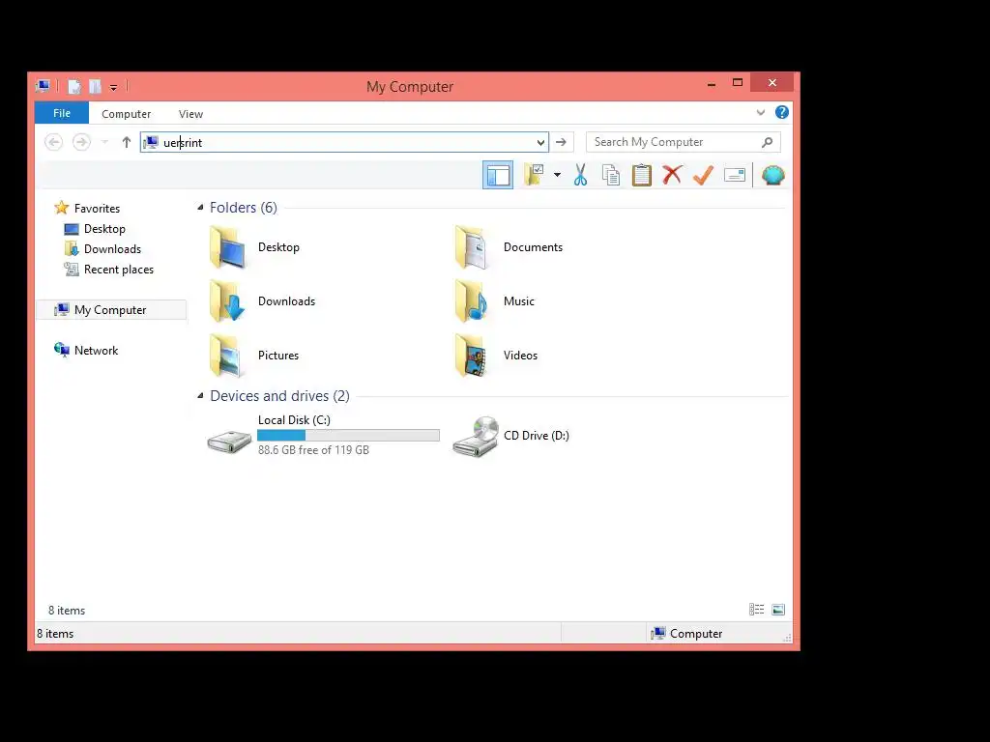Screen dimensions: 990x742
Task: Click the Copy icon in the toolbar
Action: pos(611,175)
